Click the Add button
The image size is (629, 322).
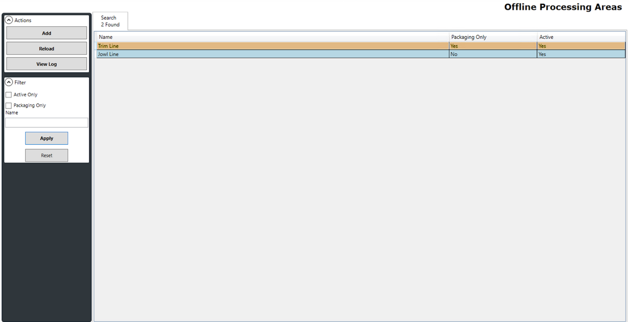click(46, 33)
